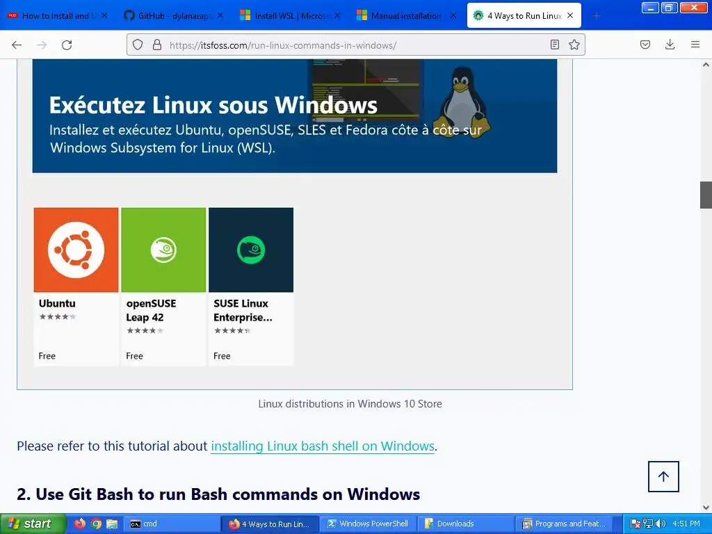Click the Ubuntu store tile image
The height and width of the screenshot is (534, 712).
[76, 250]
